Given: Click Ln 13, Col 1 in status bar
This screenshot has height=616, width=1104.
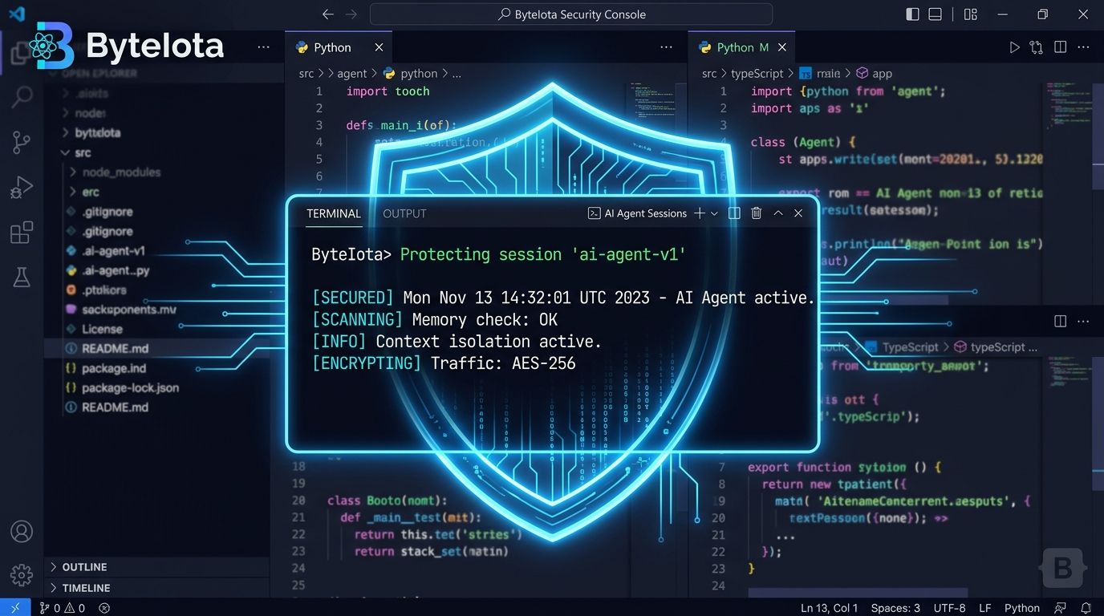Looking at the screenshot, I should [830, 608].
